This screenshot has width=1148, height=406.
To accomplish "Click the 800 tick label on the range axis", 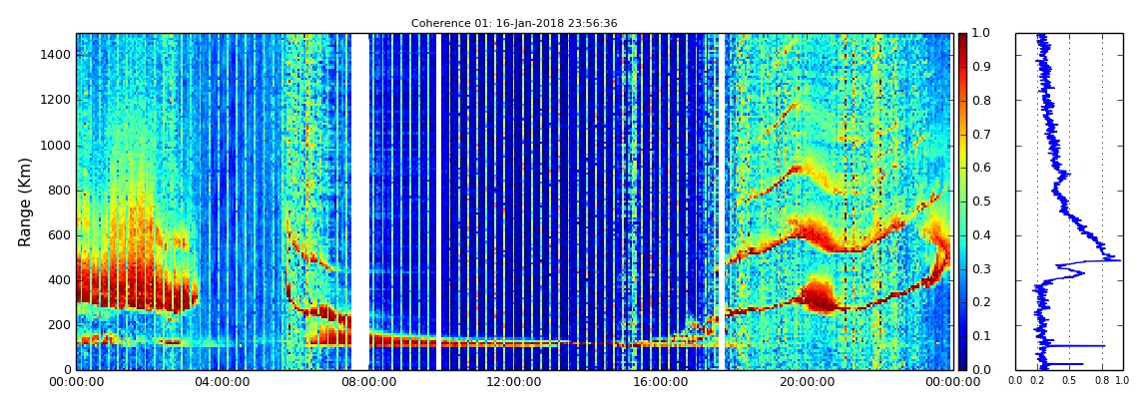I will [x=60, y=191].
